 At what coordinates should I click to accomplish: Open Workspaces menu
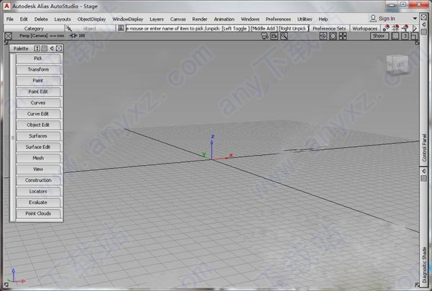click(365, 28)
